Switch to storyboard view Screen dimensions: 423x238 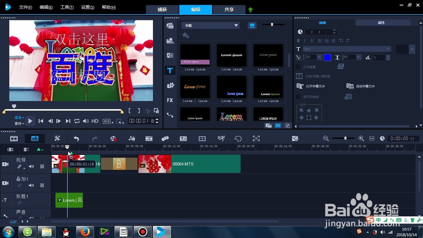tap(14, 138)
